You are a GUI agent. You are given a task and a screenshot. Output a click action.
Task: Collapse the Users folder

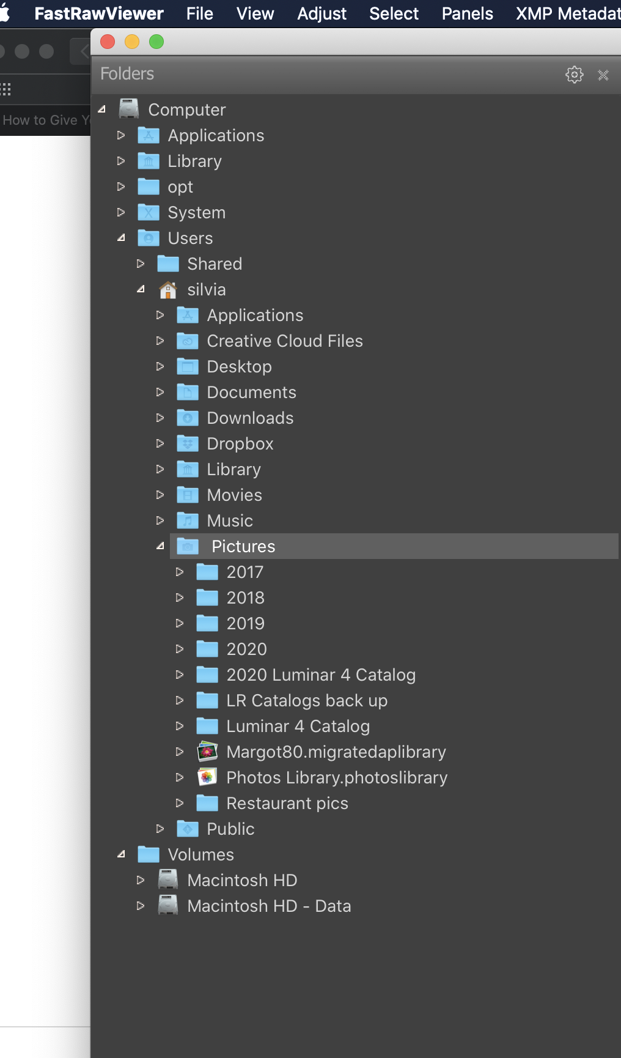coord(121,238)
